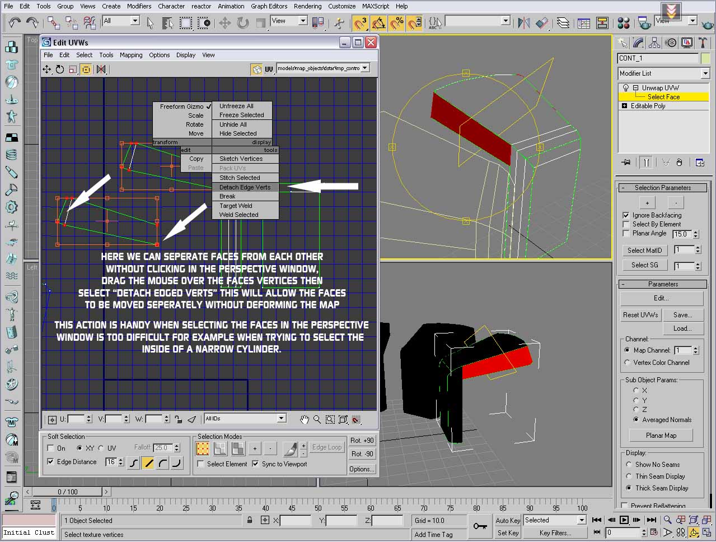The image size is (716, 542).
Task: Click the Zoom magnifier in UVW editor
Action: click(317, 419)
